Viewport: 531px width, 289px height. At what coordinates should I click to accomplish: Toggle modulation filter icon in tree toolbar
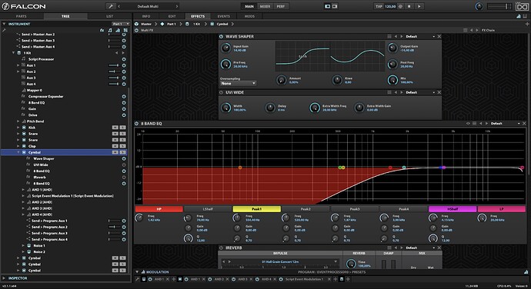(x=118, y=30)
